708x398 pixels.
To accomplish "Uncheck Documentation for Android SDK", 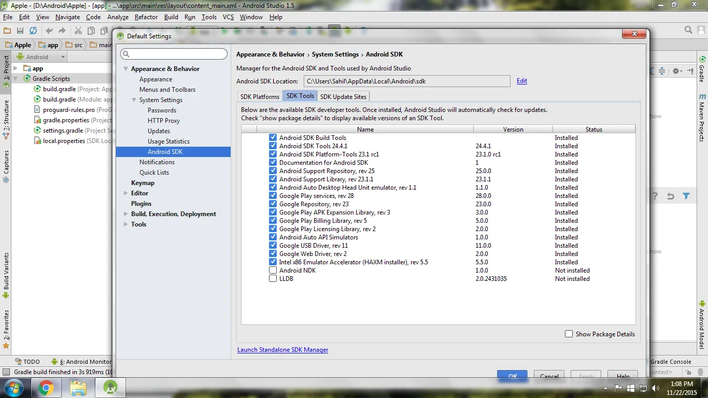I will tap(273, 163).
